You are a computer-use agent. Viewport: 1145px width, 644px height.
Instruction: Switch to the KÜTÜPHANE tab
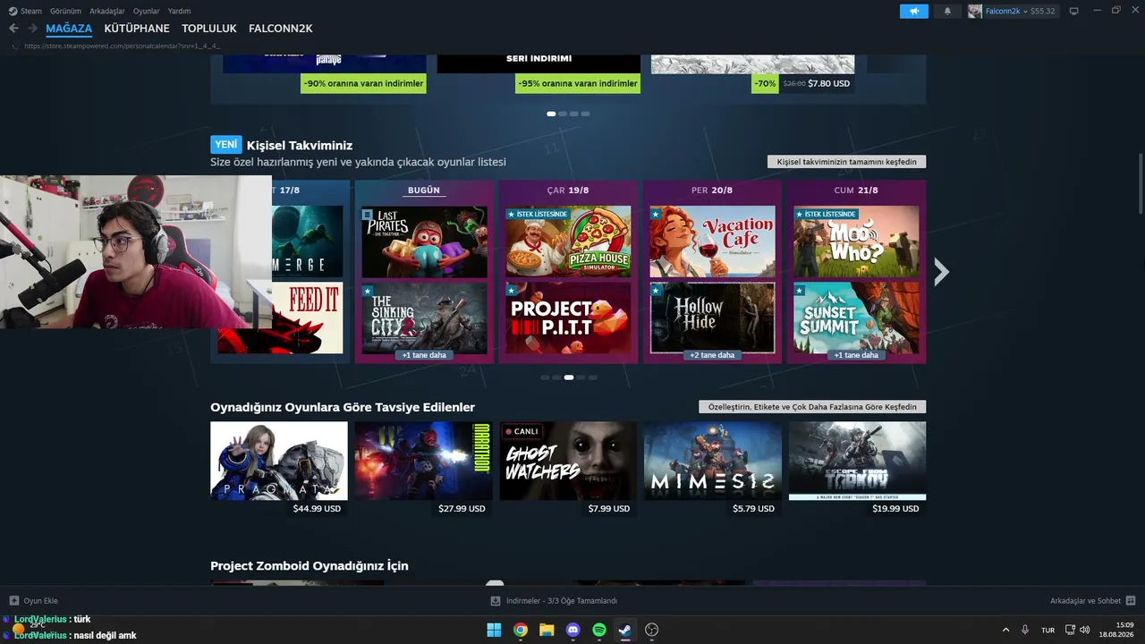pyautogui.click(x=137, y=29)
